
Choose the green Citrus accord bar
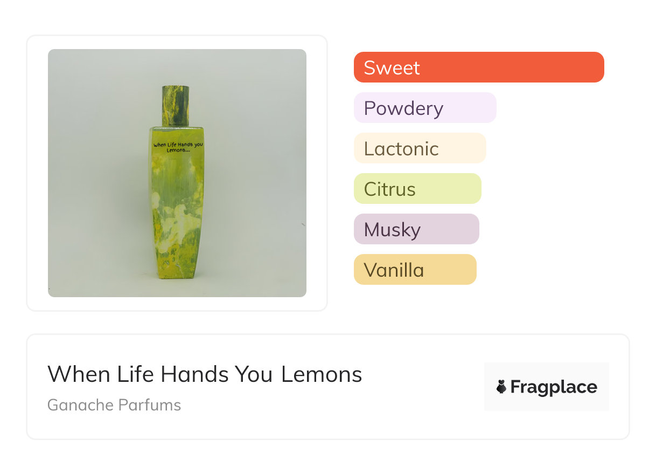(x=417, y=189)
